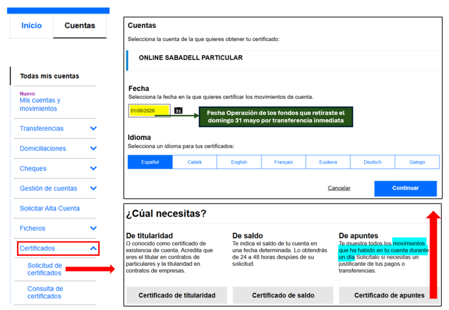
Task: Choose Deutsch language option
Action: click(373, 162)
